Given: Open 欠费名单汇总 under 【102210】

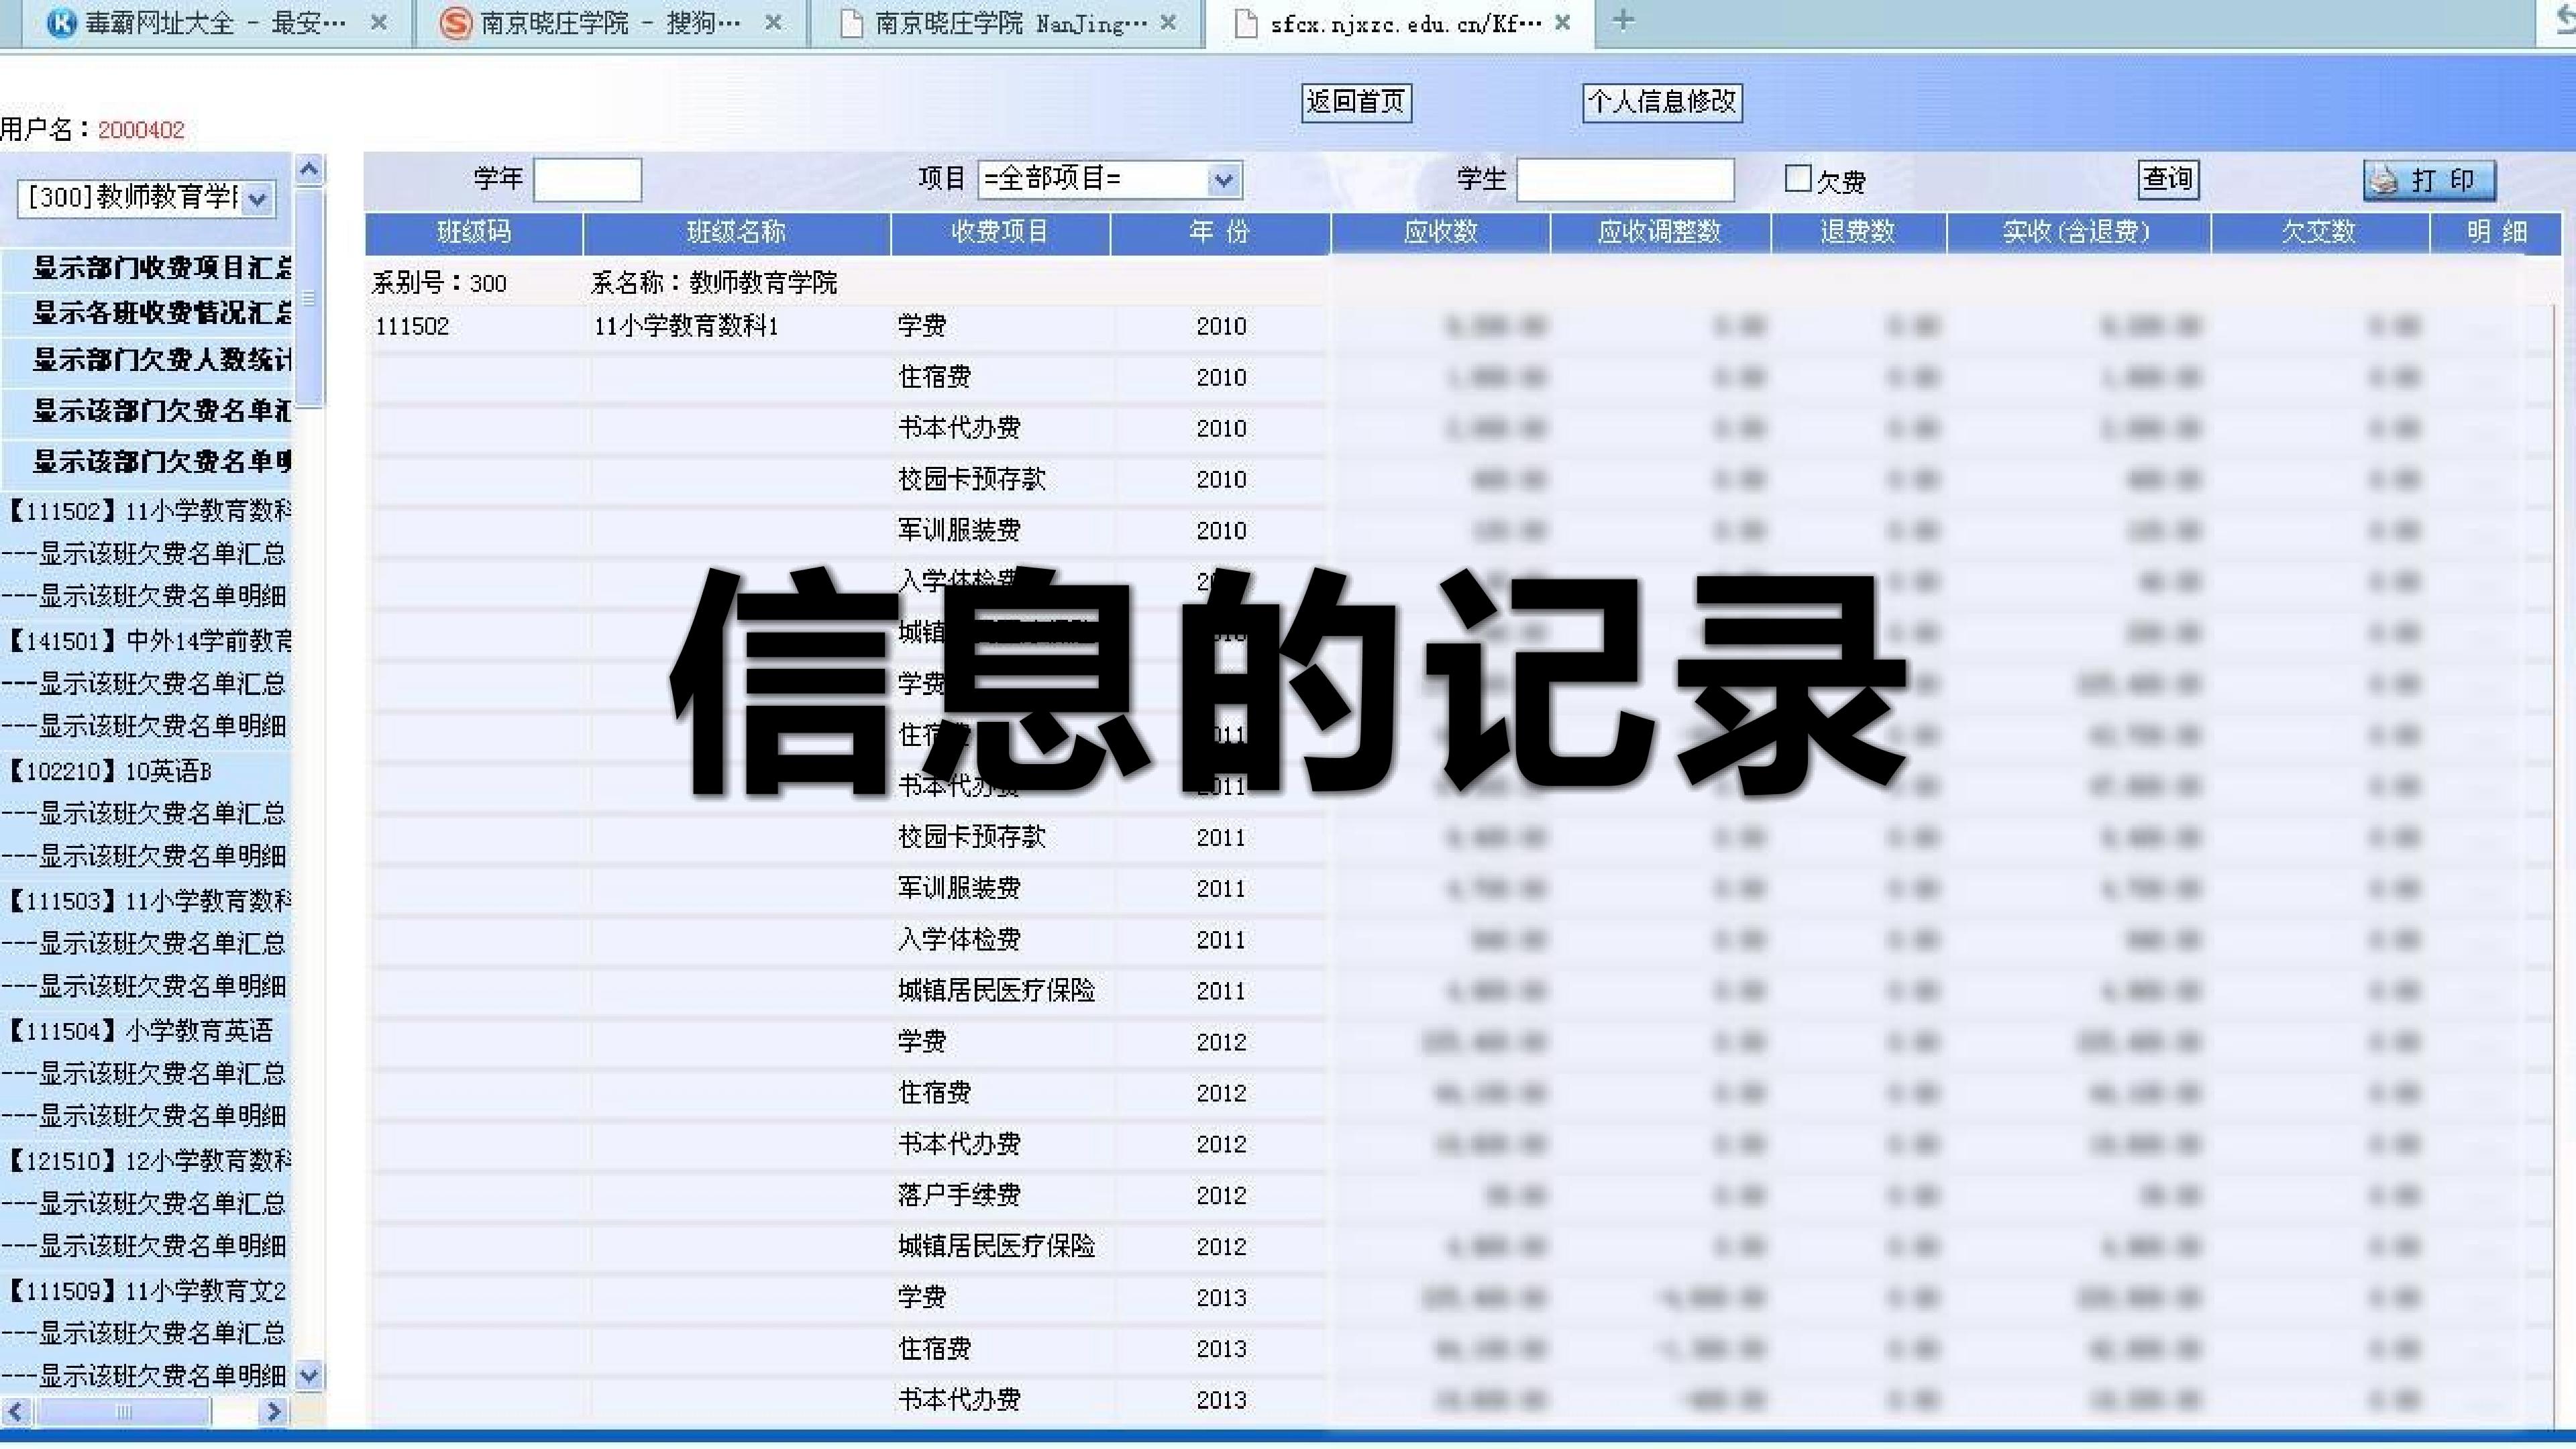Looking at the screenshot, I should [144, 814].
